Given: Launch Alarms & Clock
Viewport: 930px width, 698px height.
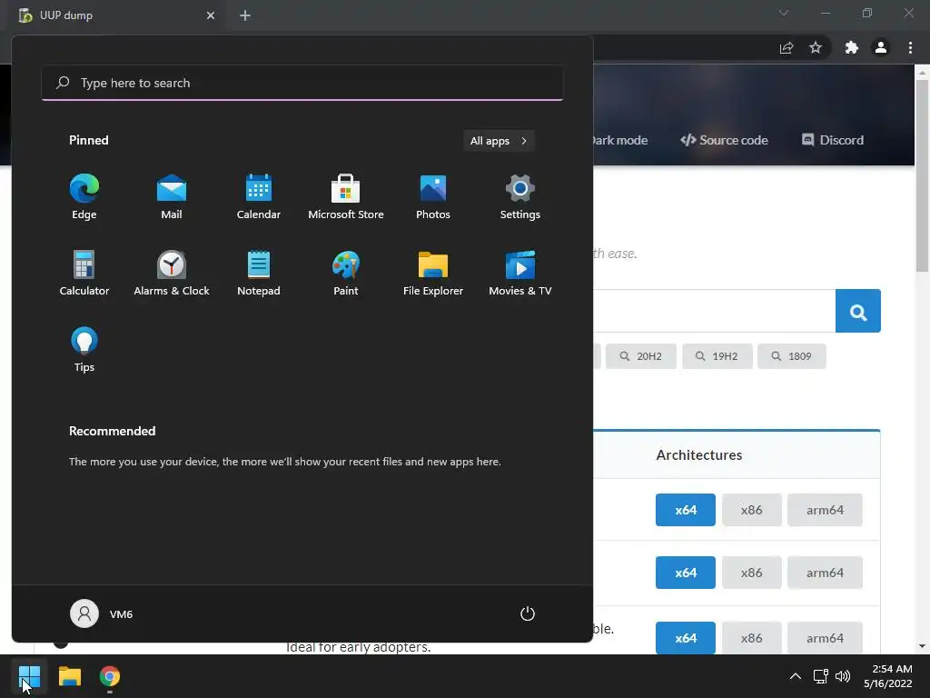Looking at the screenshot, I should pyautogui.click(x=172, y=273).
